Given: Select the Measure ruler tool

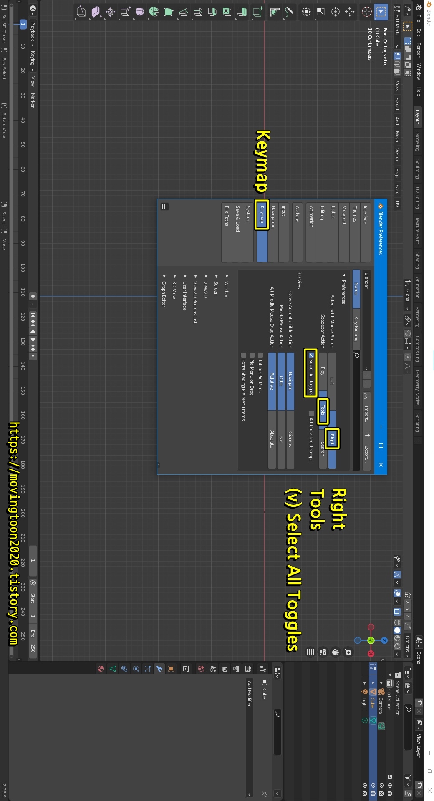Looking at the screenshot, I should pyautogui.click(x=274, y=12).
